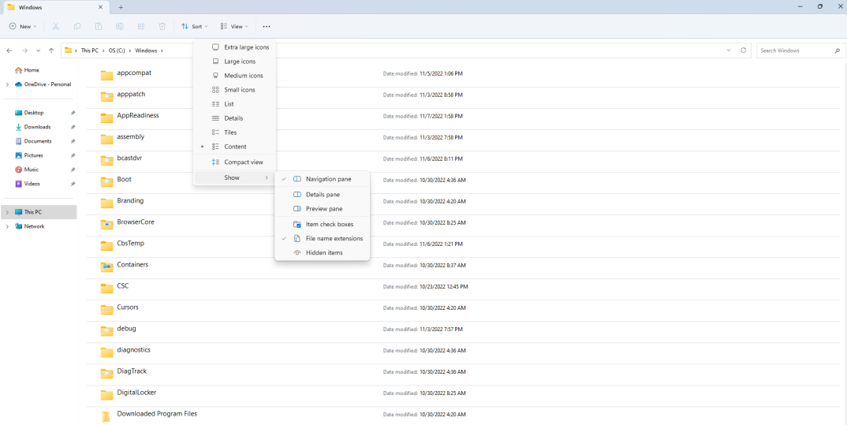Expand the New dropdown button
This screenshot has height=425, width=847.
pos(23,27)
